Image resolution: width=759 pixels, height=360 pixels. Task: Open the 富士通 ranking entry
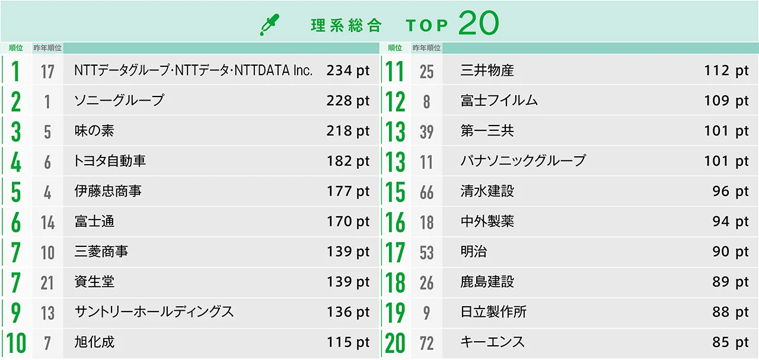94,221
